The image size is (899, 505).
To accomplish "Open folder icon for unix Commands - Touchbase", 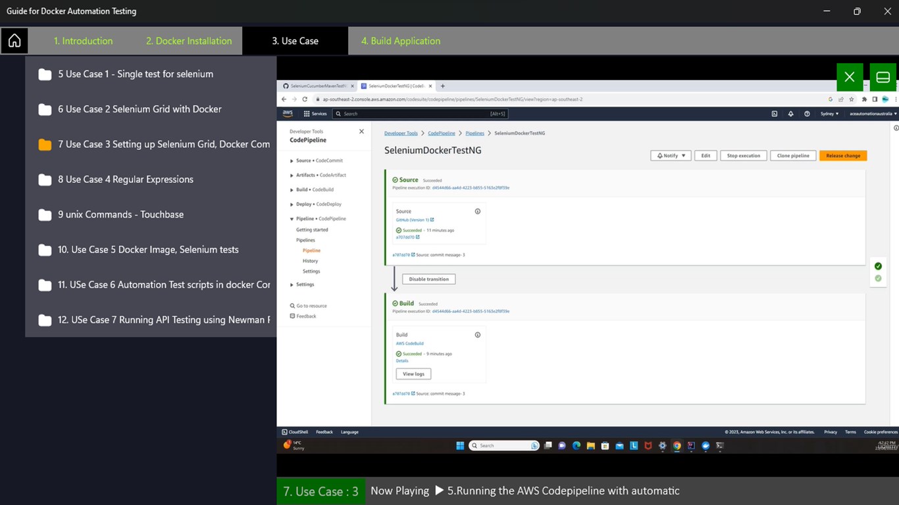I will pos(45,215).
